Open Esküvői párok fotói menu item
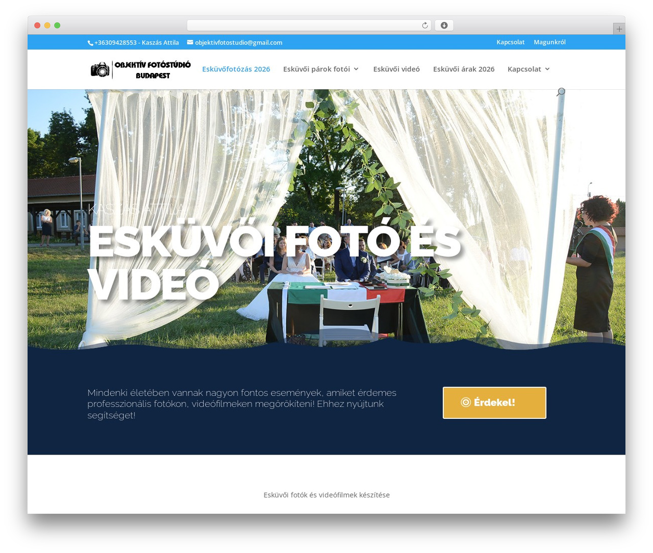The image size is (653, 553). (316, 69)
